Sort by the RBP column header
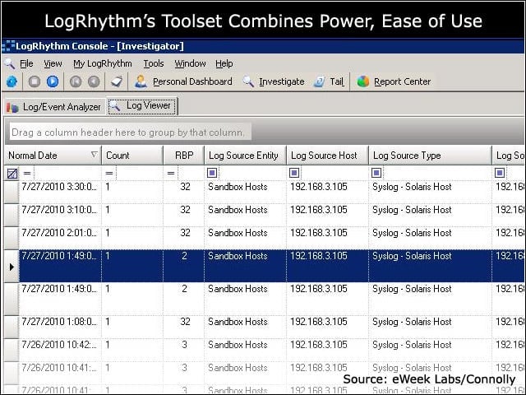 coord(184,156)
